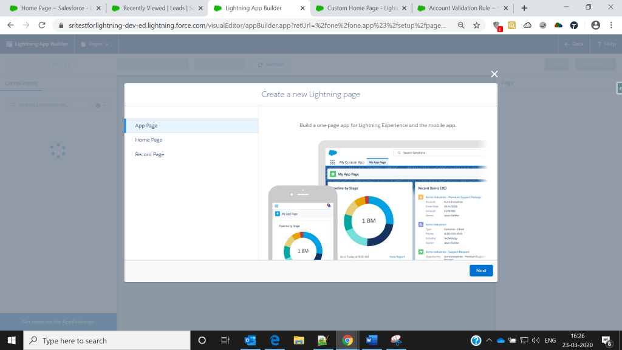The width and height of the screenshot is (622, 350).
Task: Show hidden system tray icons chevron
Action: (x=489, y=340)
